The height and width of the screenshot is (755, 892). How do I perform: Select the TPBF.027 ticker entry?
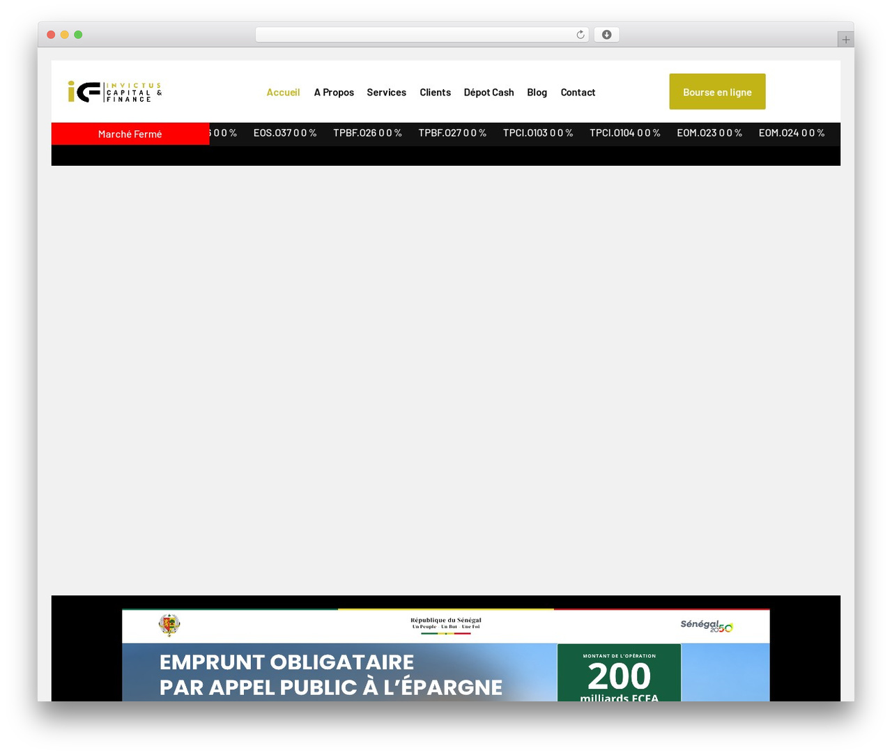(x=452, y=132)
